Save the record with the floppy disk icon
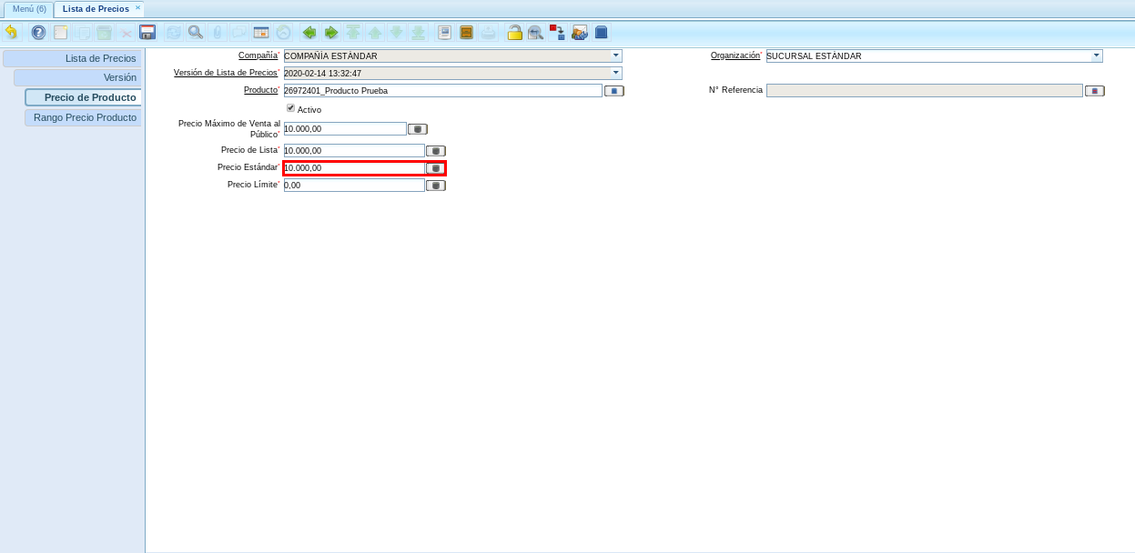The image size is (1135, 553). click(x=147, y=33)
